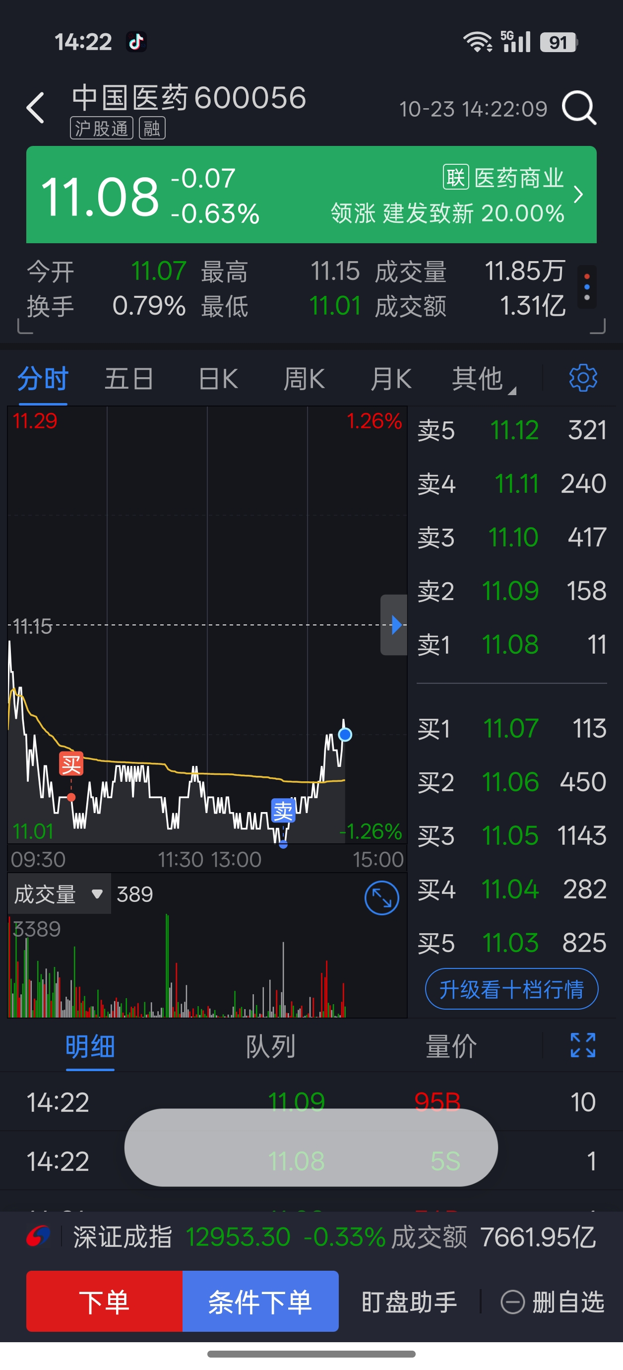Tap the 买1 order row at 11.07
Image resolution: width=623 pixels, height=1370 pixels.
click(511, 728)
